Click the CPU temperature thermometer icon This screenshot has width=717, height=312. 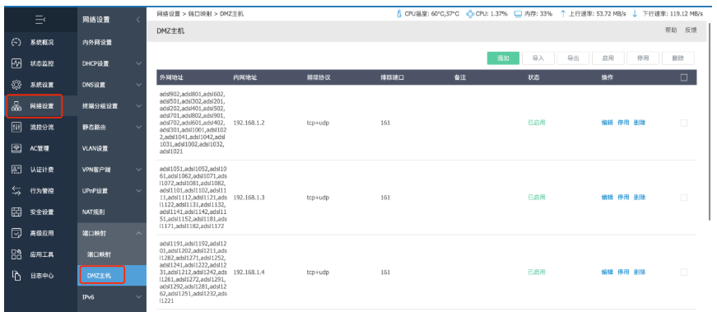(398, 14)
